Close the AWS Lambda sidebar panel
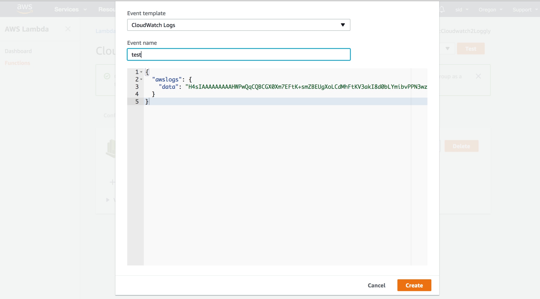The image size is (540, 299). (x=68, y=29)
